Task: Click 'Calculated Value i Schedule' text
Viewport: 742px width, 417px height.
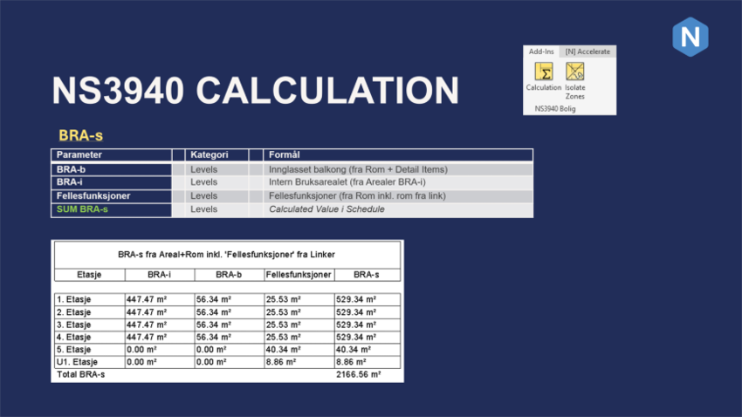Action: point(326,209)
